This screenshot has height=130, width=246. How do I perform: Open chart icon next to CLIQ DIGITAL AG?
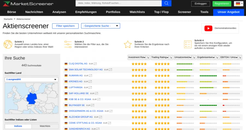click(x=95, y=64)
